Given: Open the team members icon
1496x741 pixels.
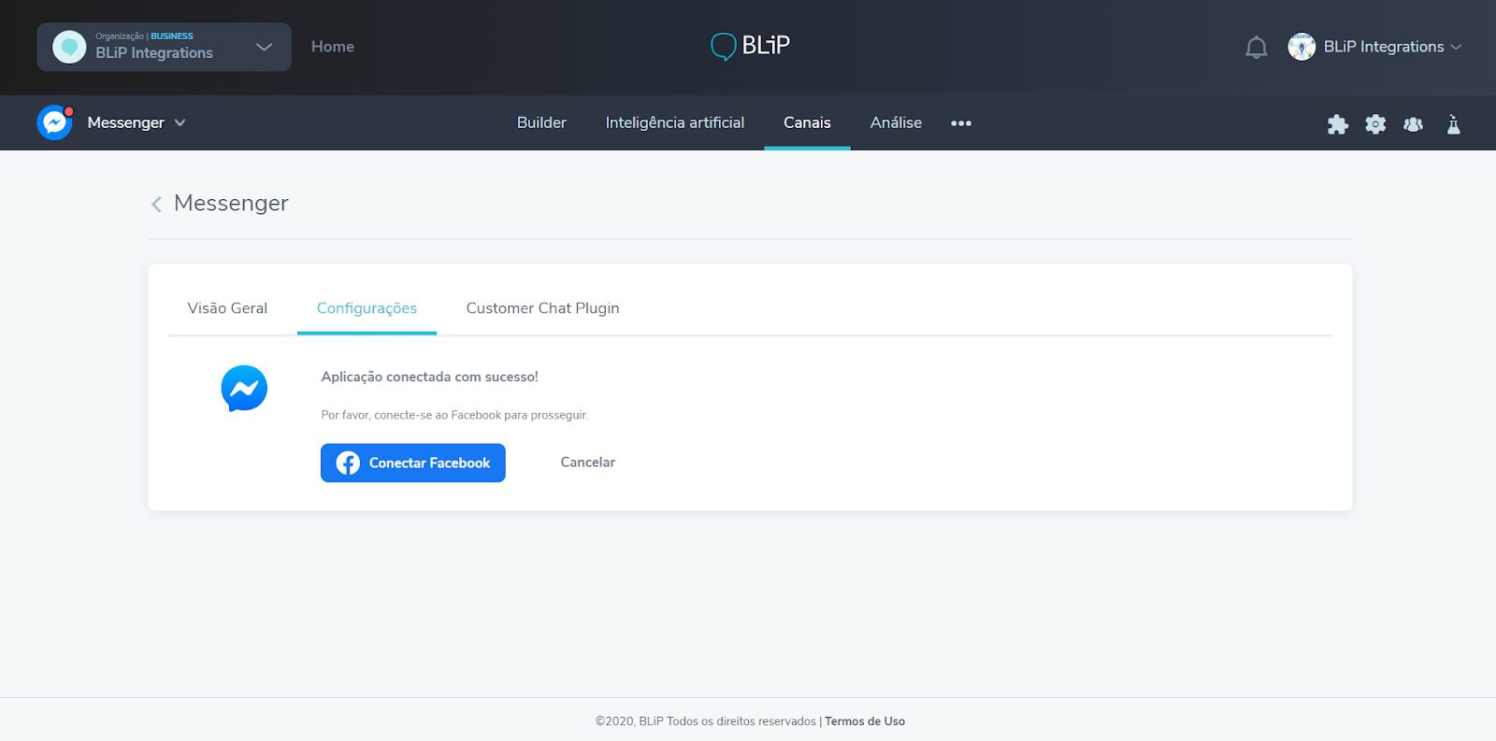Looking at the screenshot, I should click(1413, 123).
